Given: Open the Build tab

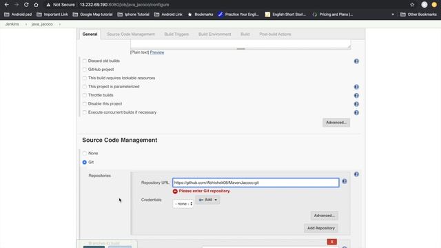Looking at the screenshot, I should tap(245, 34).
